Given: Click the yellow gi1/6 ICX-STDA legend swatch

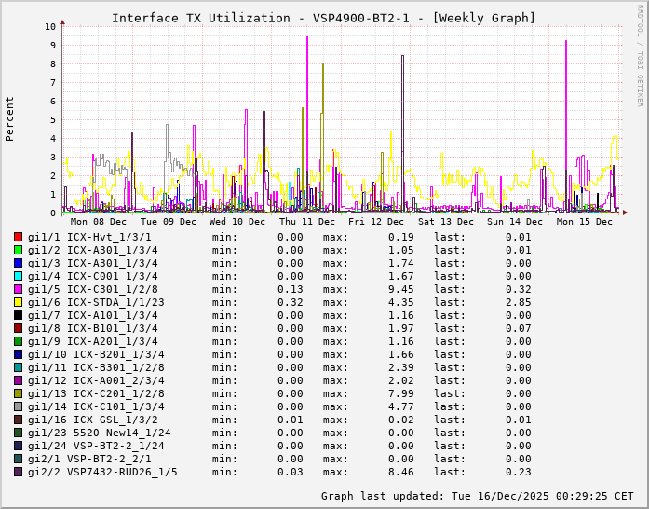Looking at the screenshot, I should click(18, 302).
